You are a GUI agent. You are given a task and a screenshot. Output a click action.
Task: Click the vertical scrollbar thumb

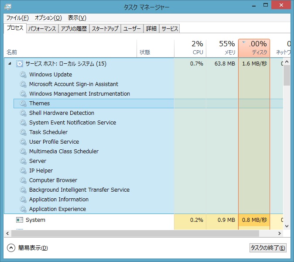[x=287, y=75]
